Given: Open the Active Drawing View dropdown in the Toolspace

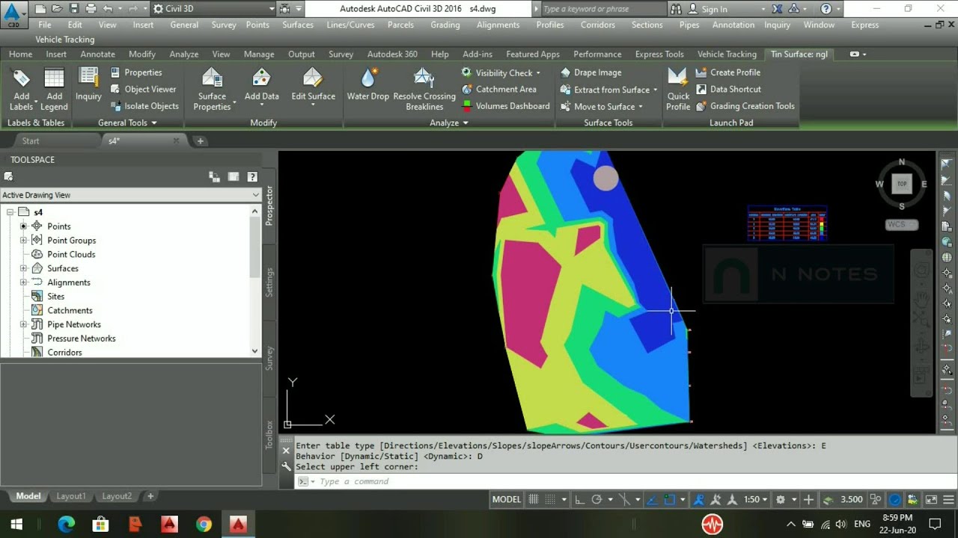Looking at the screenshot, I should tap(130, 195).
